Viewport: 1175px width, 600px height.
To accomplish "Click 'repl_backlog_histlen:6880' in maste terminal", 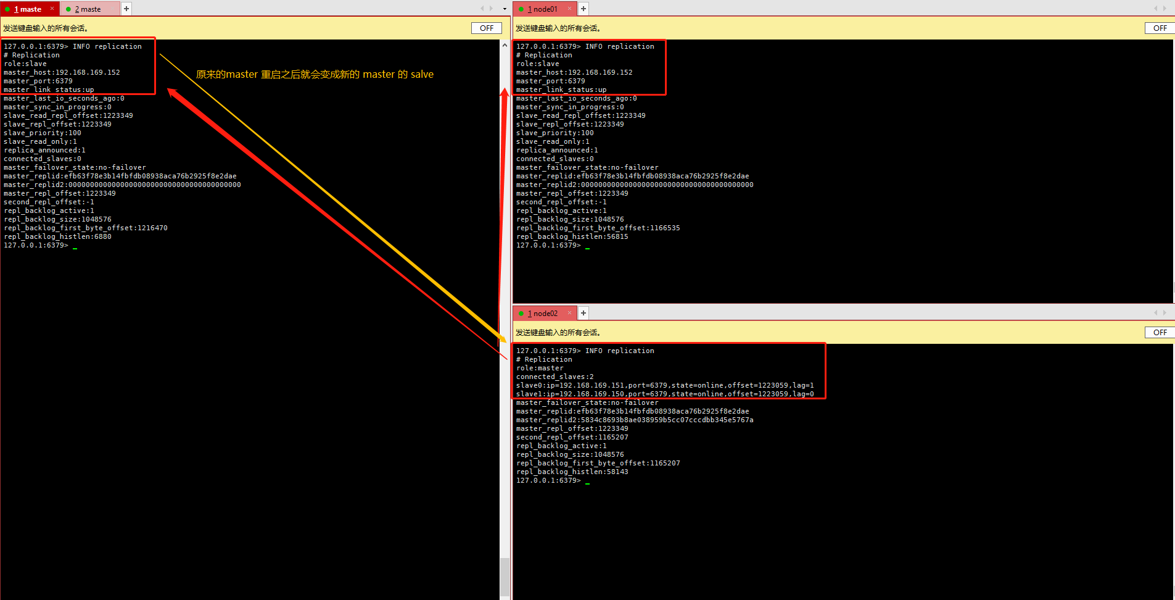I will tap(57, 236).
